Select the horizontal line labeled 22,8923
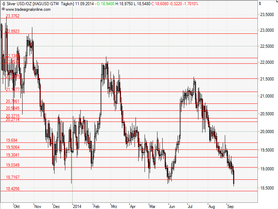This screenshot has height=209, width=278. (13, 32)
